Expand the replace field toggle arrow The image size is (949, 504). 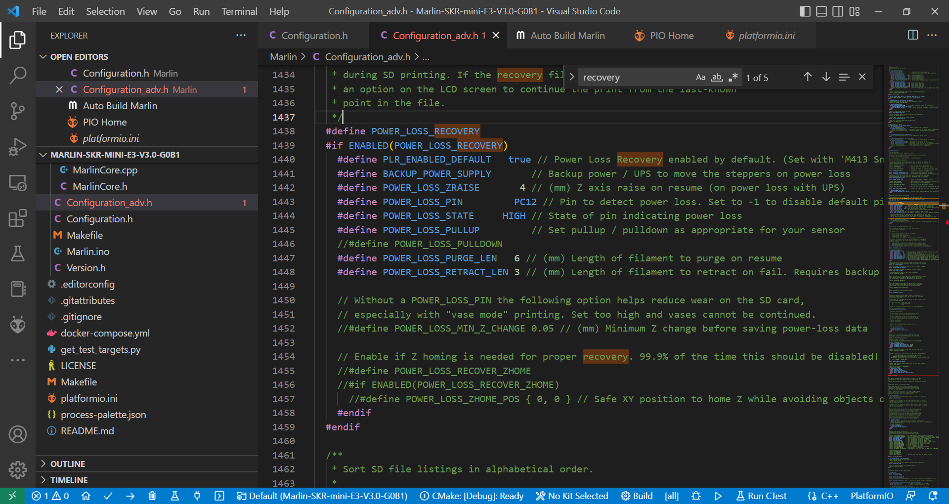[x=572, y=77]
